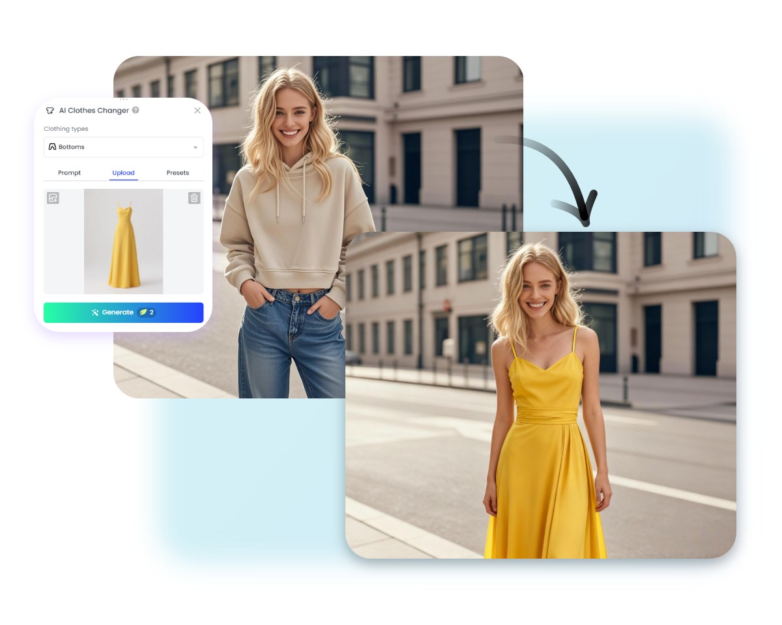Screen dimensions: 782x625
Task: Click the uploaded yellow dress thumbnail
Action: [123, 241]
